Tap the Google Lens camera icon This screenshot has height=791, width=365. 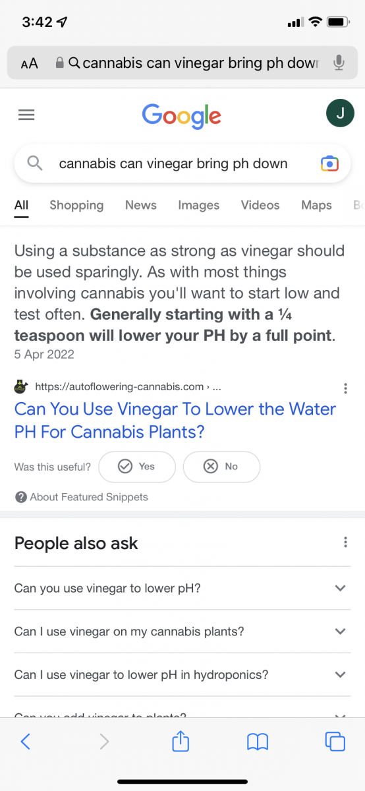[x=329, y=163]
